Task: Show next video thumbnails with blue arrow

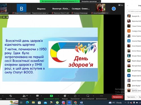Action: 114,9
